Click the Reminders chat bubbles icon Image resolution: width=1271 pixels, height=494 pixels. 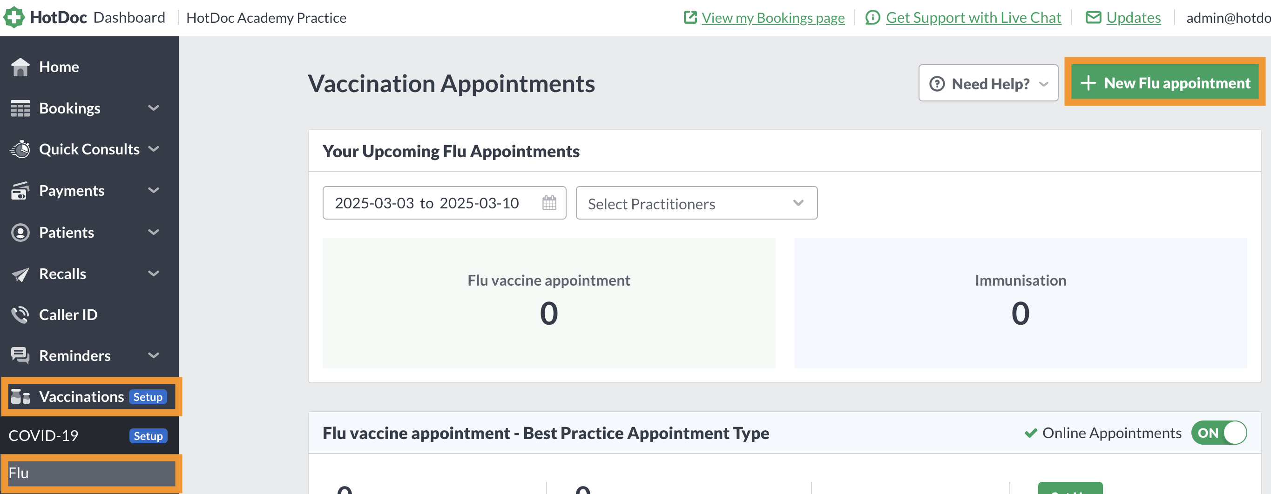20,356
